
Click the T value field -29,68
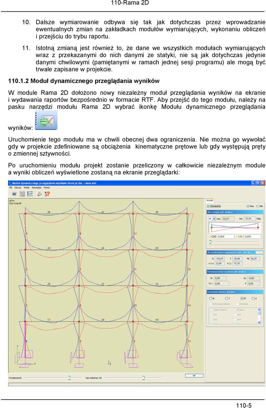[x=237, y=259]
